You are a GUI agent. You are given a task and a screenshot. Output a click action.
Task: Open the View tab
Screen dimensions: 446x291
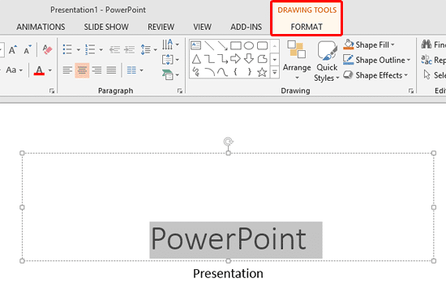coord(202,27)
